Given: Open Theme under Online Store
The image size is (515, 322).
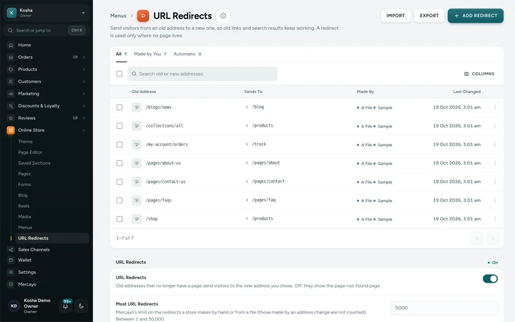Looking at the screenshot, I should point(25,142).
